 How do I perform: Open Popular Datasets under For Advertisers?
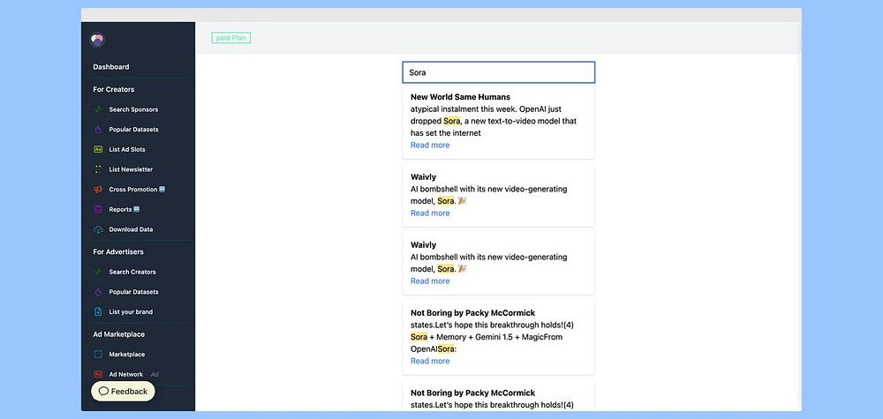coord(133,292)
